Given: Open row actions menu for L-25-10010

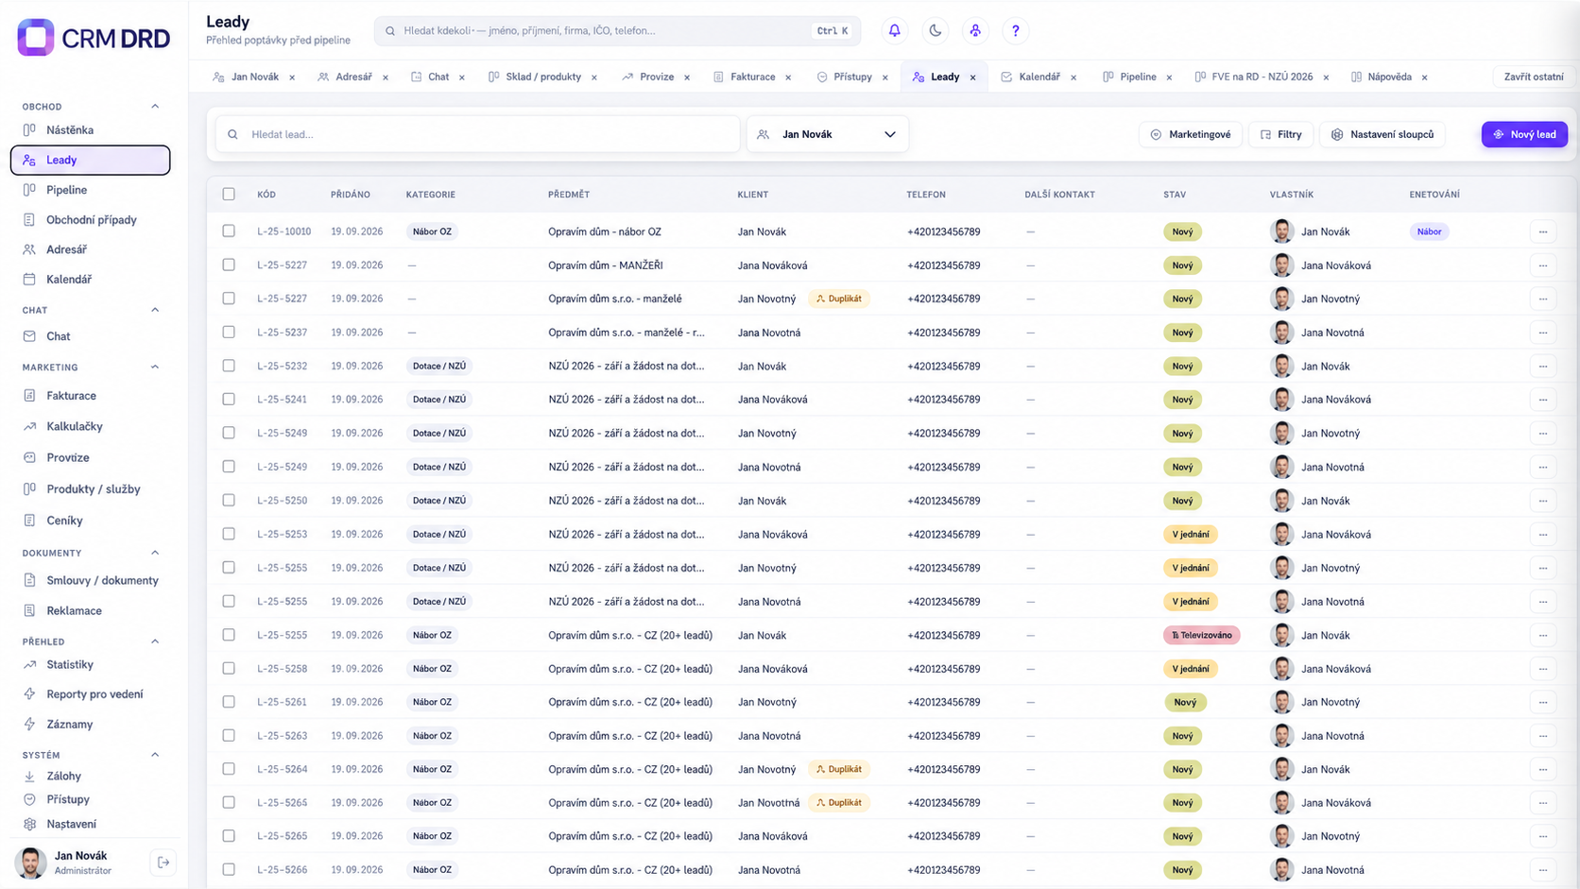Looking at the screenshot, I should tap(1542, 231).
